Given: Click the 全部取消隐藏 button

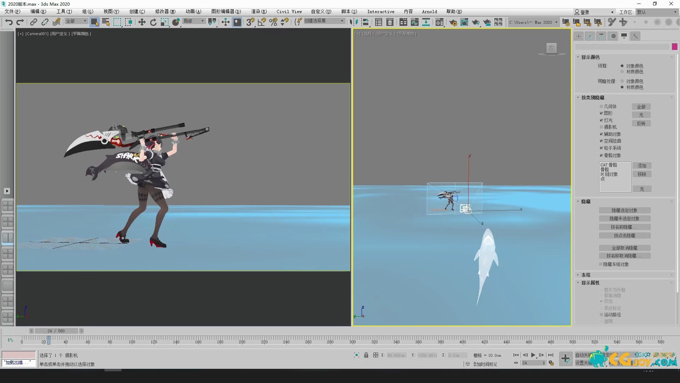Looking at the screenshot, I should [624, 248].
